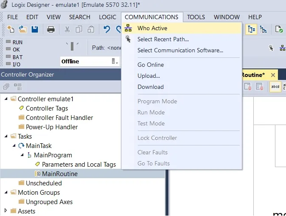Select Download from the menu
The height and width of the screenshot is (216, 286).
(x=182, y=87)
